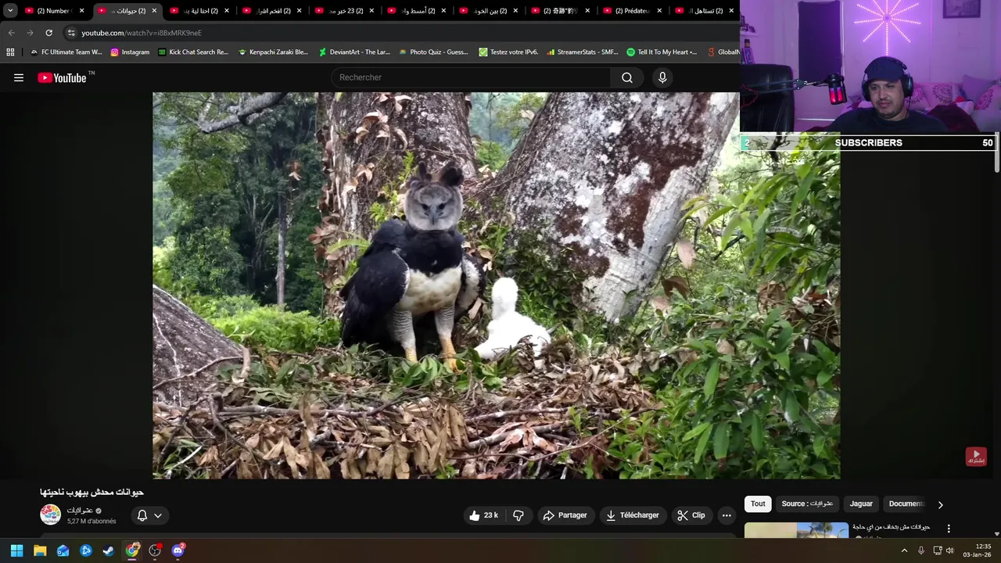Image resolution: width=1001 pixels, height=563 pixels.
Task: Open File Explorer from the taskbar
Action: coord(40,550)
